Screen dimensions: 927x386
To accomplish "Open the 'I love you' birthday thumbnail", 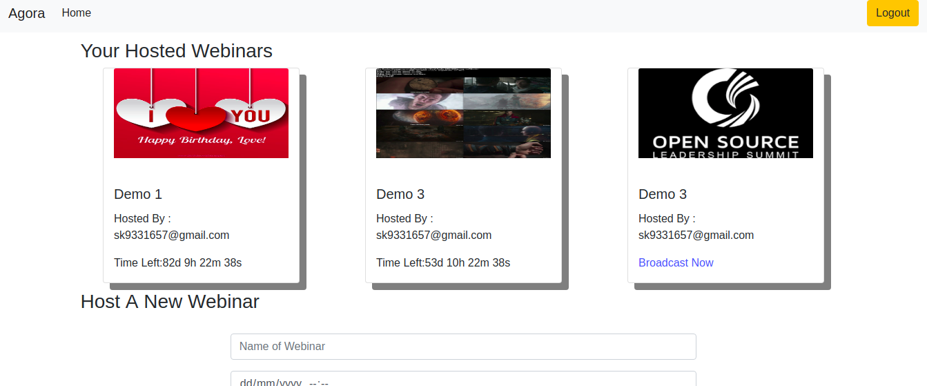I will (201, 113).
